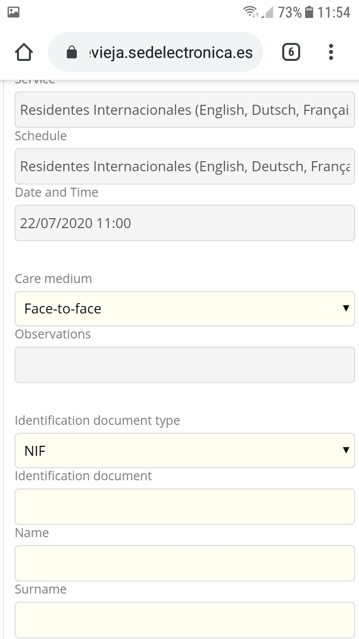This screenshot has width=359, height=639.
Task: Tap the battery indicator icon
Action: pyautogui.click(x=309, y=12)
